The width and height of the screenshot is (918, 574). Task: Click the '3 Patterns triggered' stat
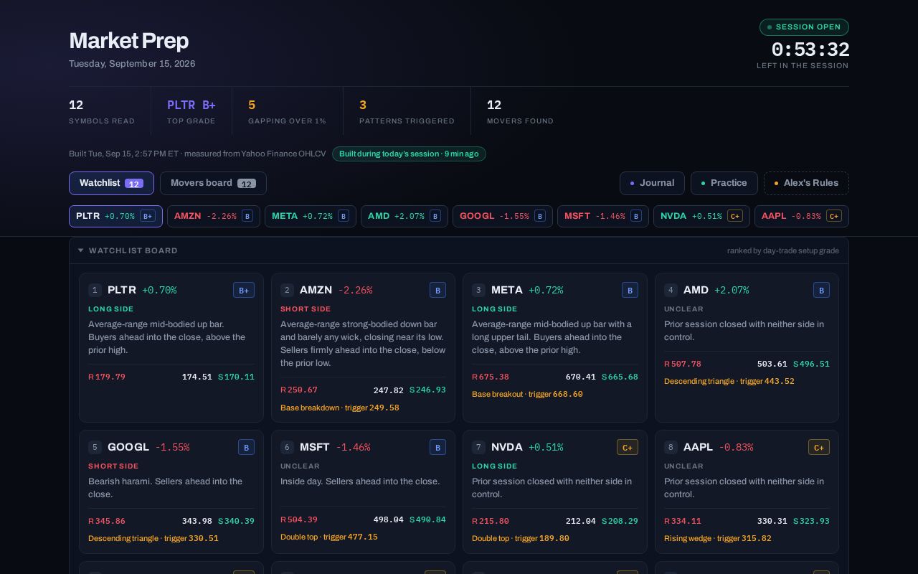coord(407,111)
